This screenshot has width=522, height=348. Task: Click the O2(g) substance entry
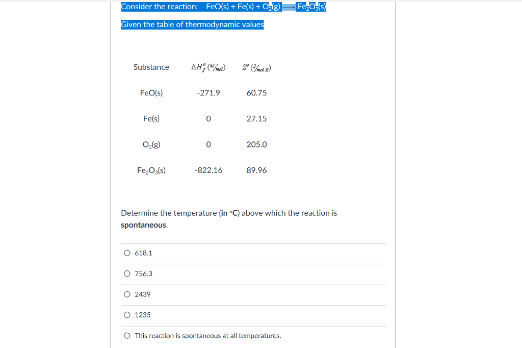pyautogui.click(x=151, y=144)
